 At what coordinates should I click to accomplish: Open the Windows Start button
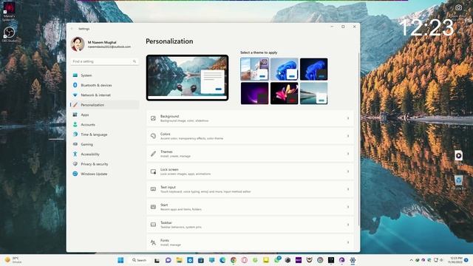pos(120,260)
